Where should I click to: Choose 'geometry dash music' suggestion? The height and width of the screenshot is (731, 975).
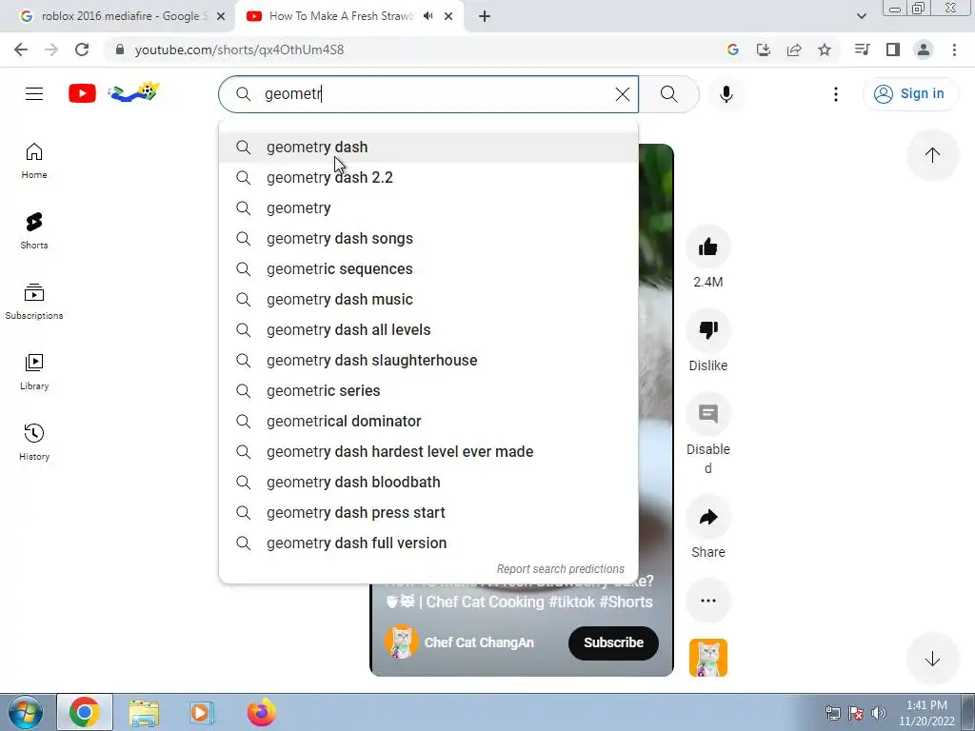coord(428,300)
